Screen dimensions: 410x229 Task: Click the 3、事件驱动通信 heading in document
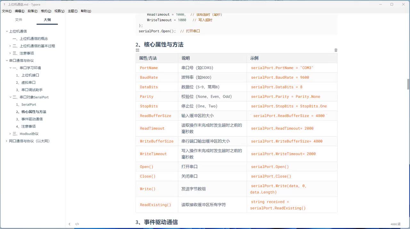157,222
